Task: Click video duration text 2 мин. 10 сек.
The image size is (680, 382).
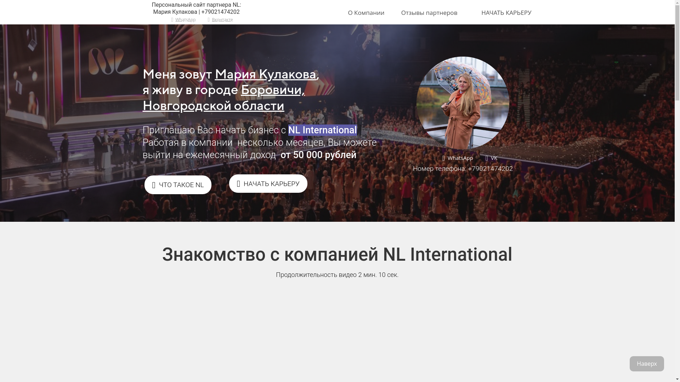Action: click(x=378, y=275)
